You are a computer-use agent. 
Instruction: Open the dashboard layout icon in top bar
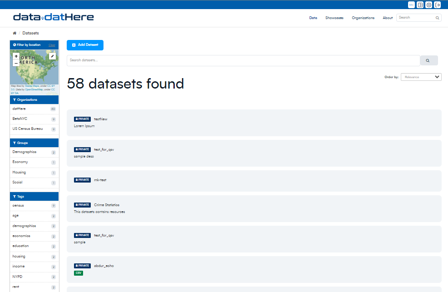pos(420,5)
